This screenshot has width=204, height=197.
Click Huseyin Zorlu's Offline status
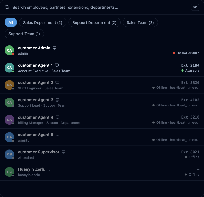(x=192, y=175)
